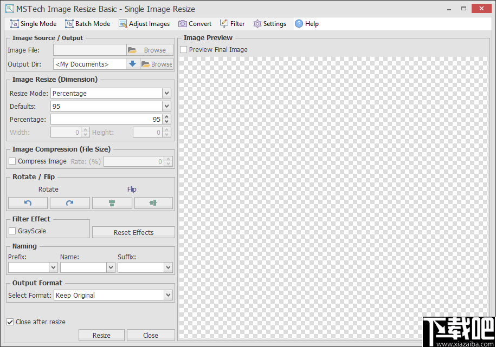Open the Select Format dropdown
496x347 pixels.
(169, 294)
